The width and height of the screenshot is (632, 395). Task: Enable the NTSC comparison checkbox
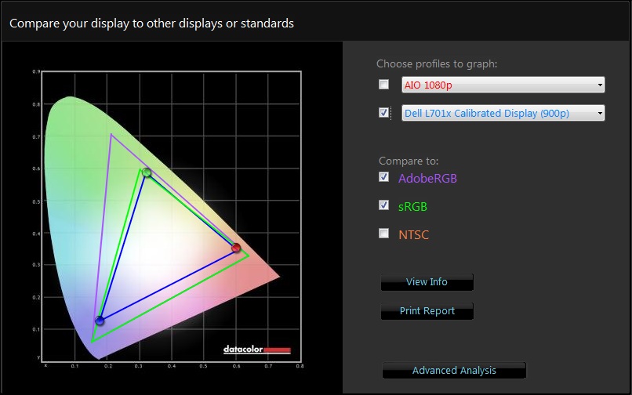click(383, 234)
